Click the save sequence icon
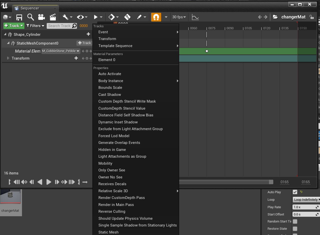This screenshot has height=235, width=320. pos(19,17)
